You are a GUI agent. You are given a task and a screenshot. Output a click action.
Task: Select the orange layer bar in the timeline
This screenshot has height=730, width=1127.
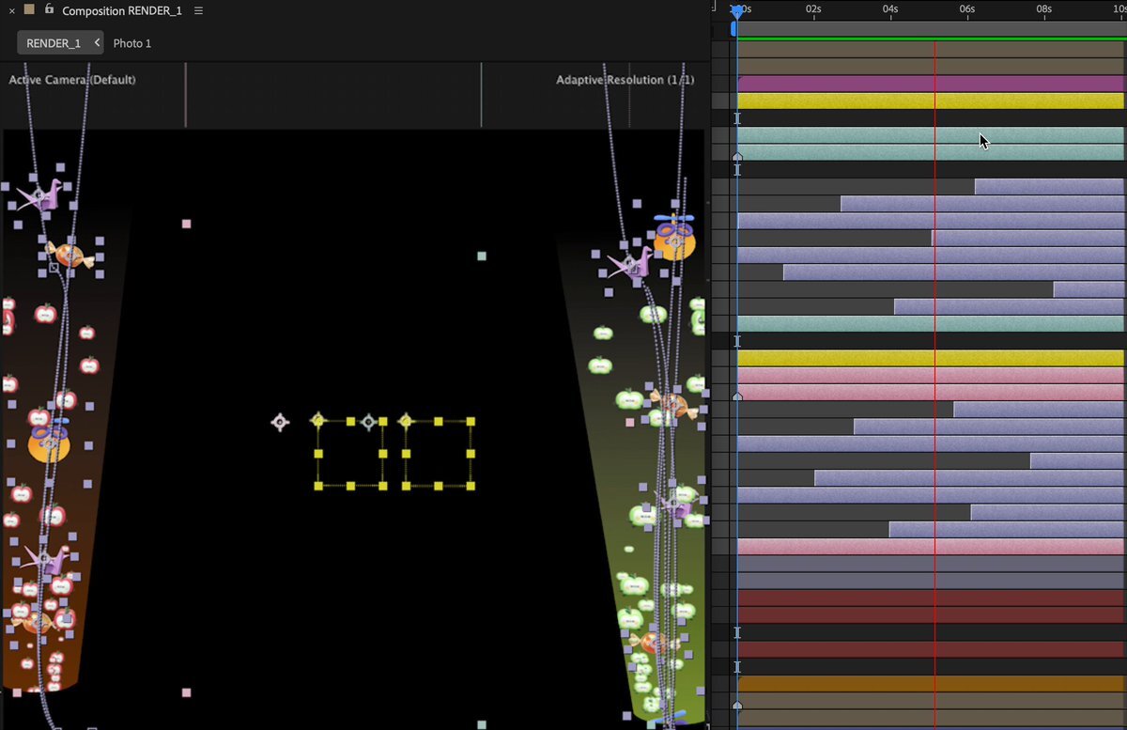click(931, 683)
